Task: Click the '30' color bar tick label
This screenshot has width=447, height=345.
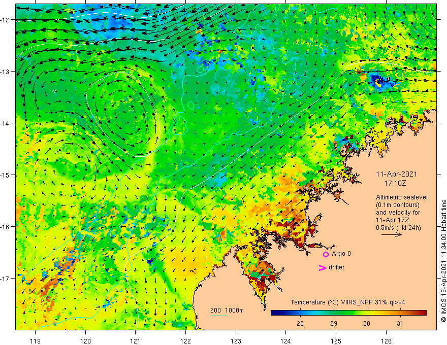Action: pyautogui.click(x=367, y=323)
